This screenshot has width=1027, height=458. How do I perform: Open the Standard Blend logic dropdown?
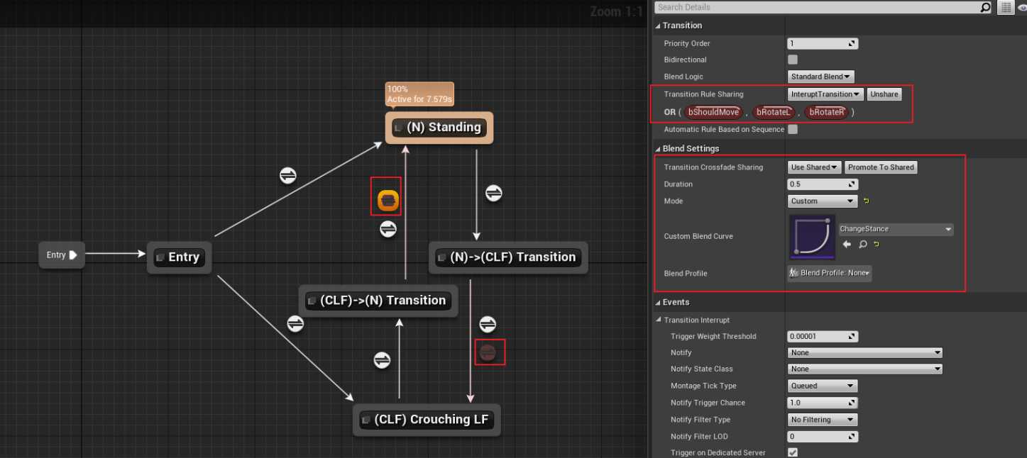click(x=821, y=77)
